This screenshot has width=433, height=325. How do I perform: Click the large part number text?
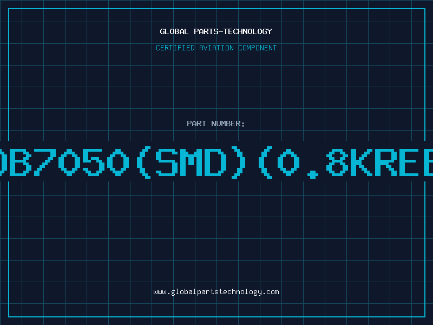click(216, 162)
